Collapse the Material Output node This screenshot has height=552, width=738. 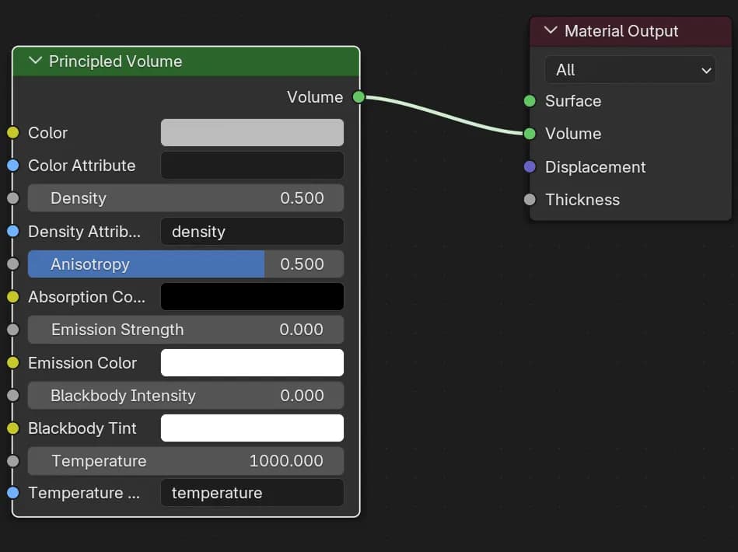[x=551, y=31]
